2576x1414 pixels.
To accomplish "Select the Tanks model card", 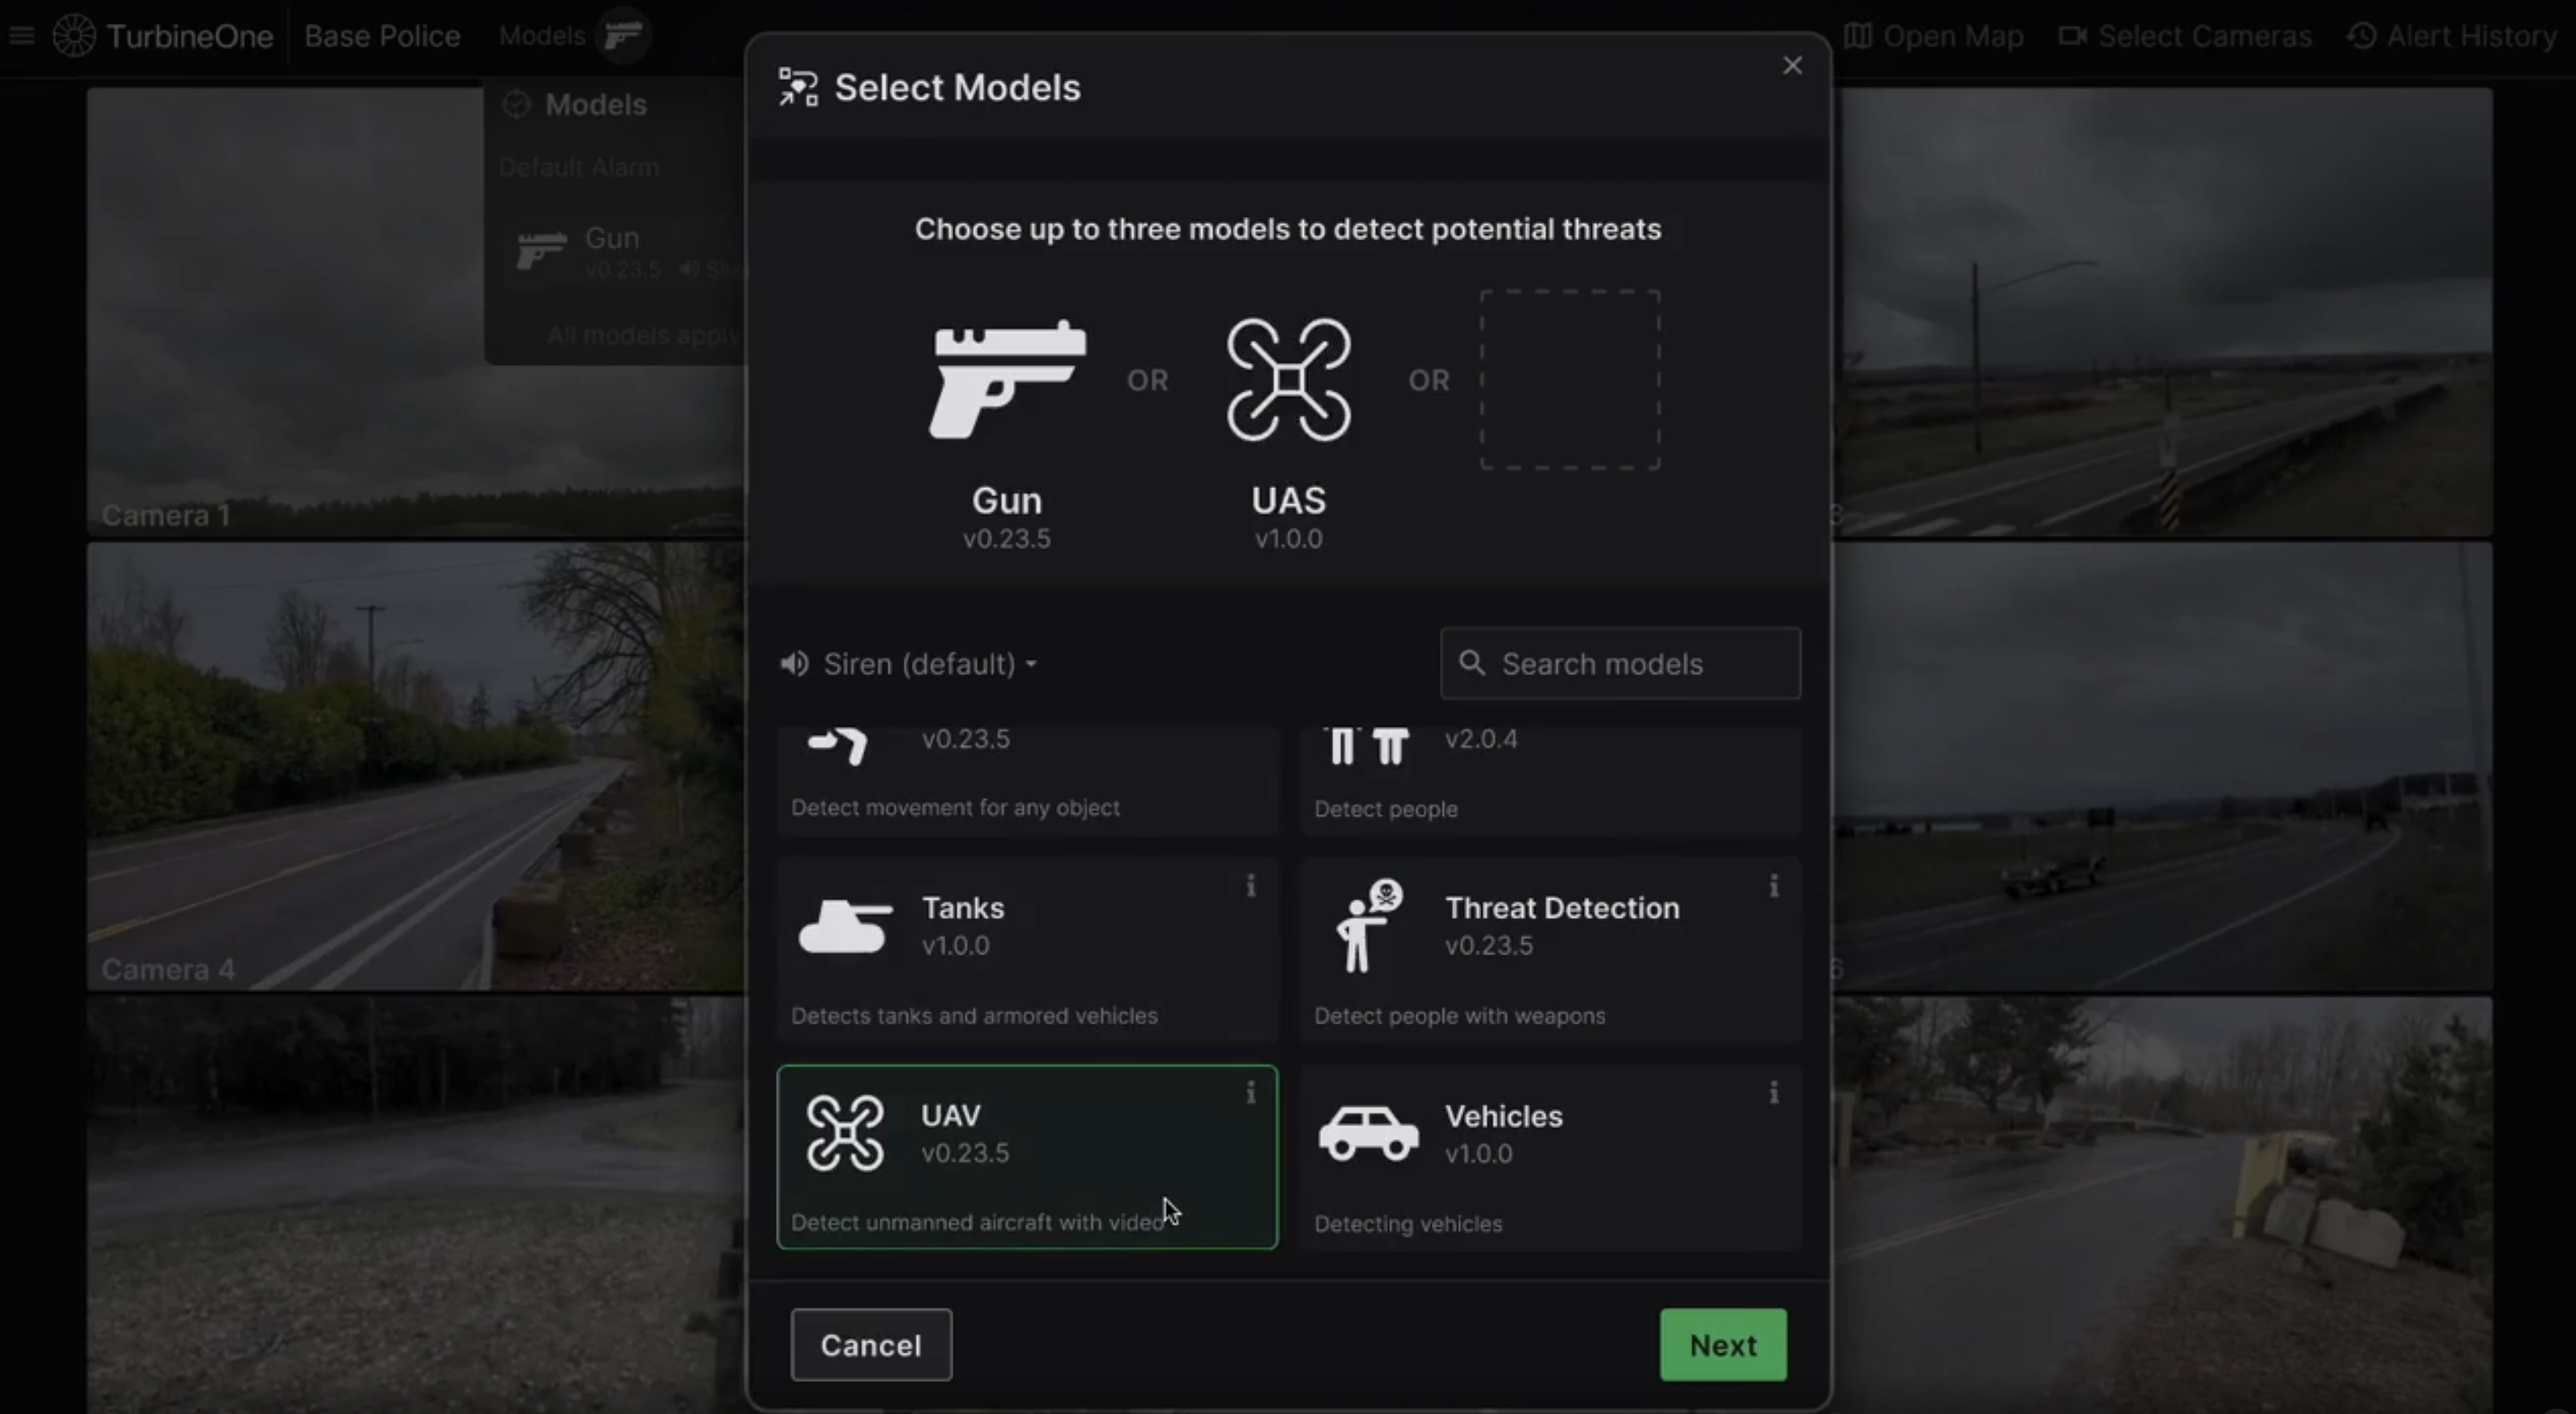I will click(x=1027, y=951).
